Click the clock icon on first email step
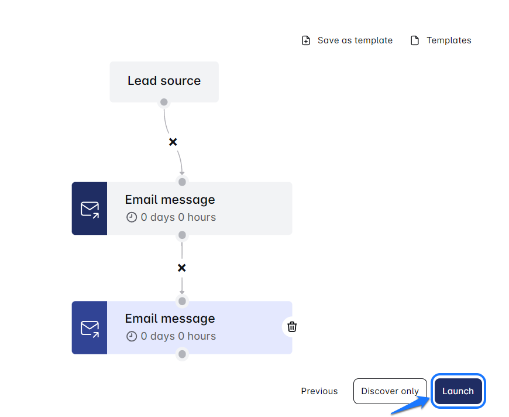 [132, 217]
